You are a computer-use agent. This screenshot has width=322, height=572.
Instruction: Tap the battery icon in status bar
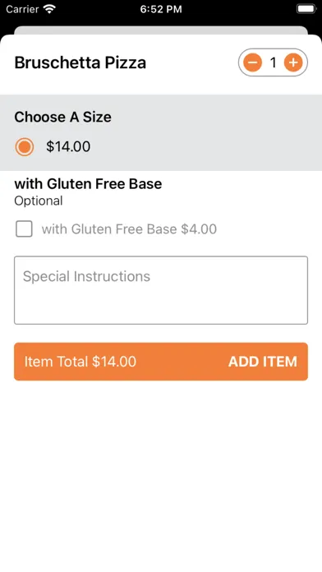point(306,9)
